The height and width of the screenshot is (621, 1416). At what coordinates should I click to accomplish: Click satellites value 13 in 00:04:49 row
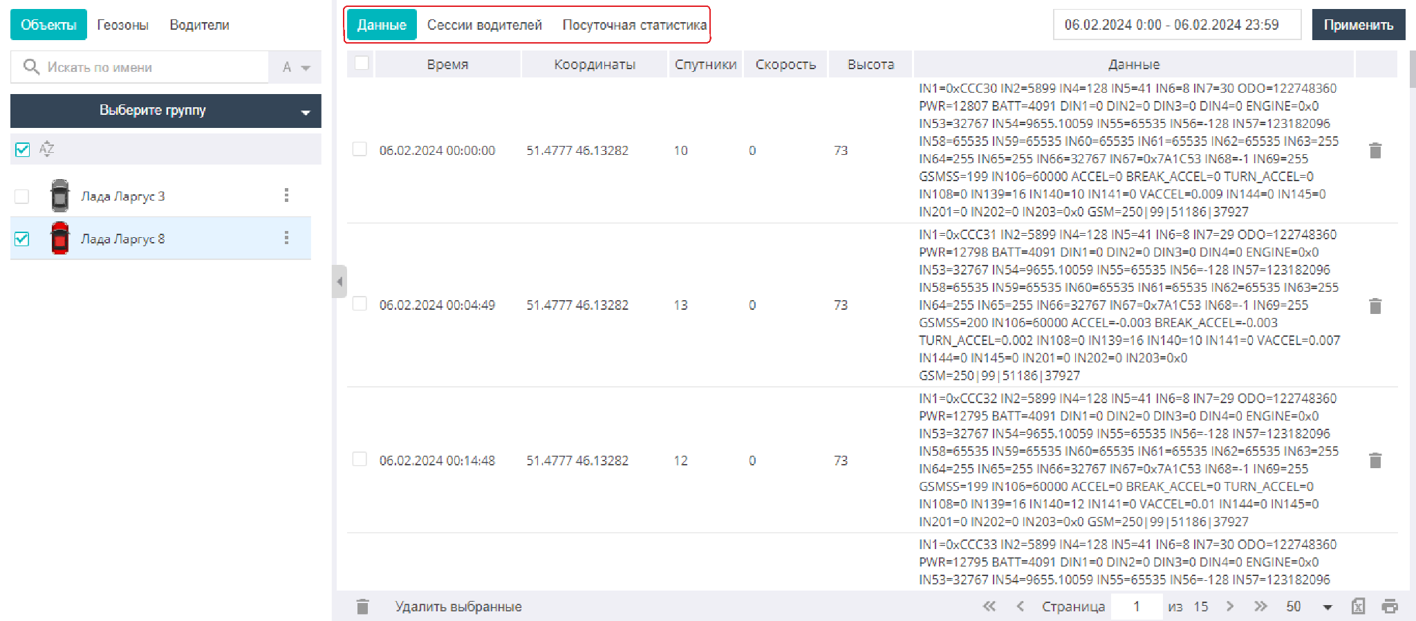681,305
